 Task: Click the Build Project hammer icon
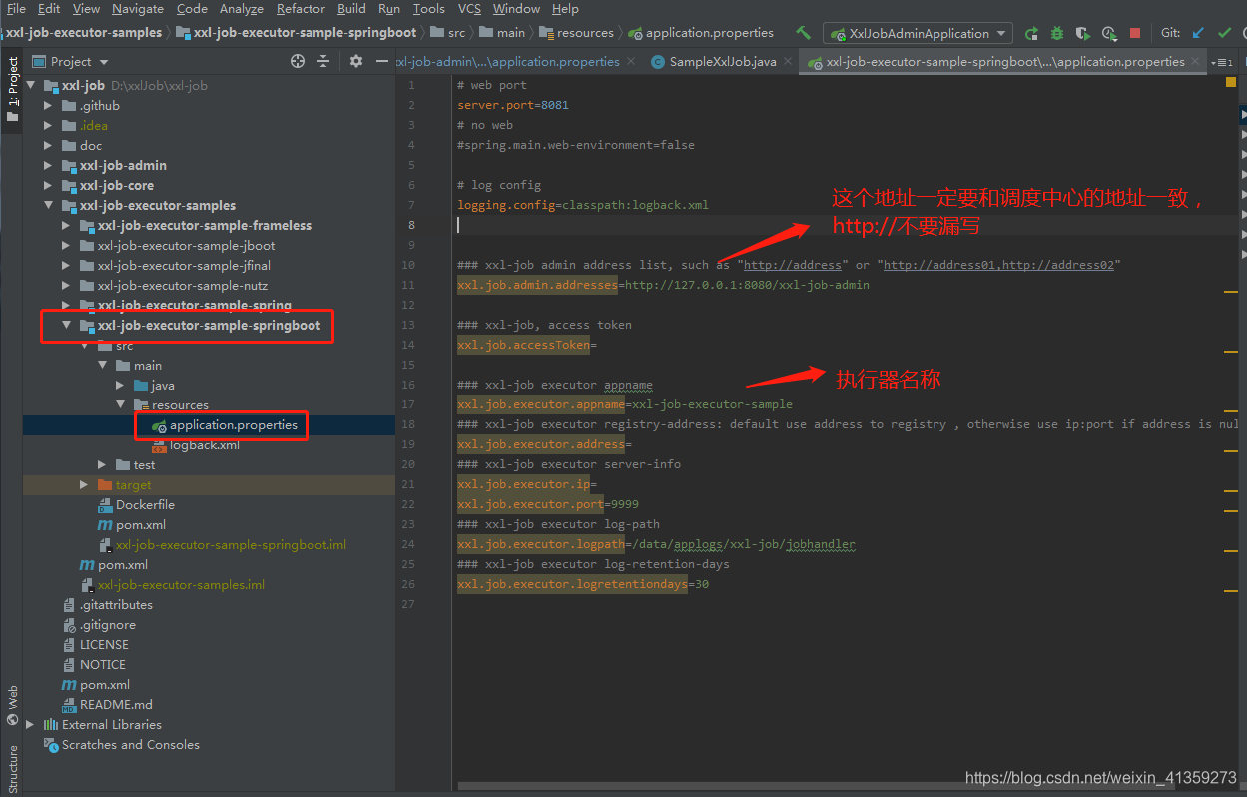point(803,33)
